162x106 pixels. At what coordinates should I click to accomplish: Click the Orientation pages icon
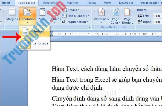point(27,12)
